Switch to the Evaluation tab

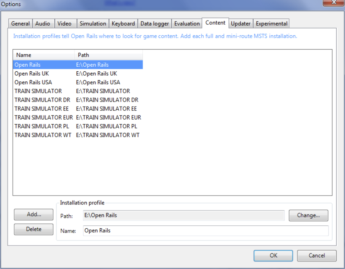187,24
